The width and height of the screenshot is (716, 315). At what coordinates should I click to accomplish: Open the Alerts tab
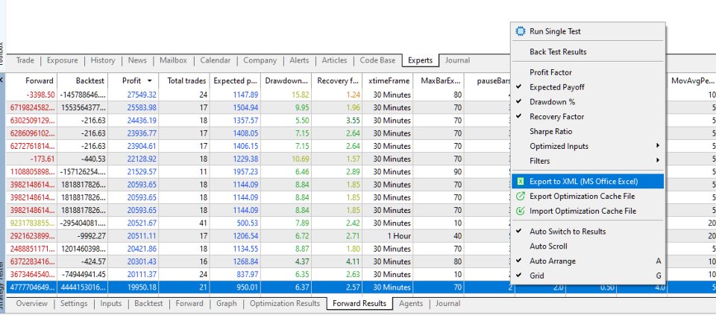click(299, 60)
